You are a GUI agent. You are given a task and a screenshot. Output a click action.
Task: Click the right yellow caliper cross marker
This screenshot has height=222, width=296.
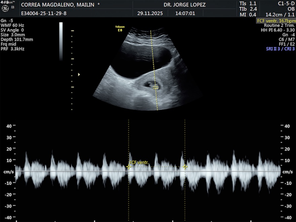[x=185, y=166]
